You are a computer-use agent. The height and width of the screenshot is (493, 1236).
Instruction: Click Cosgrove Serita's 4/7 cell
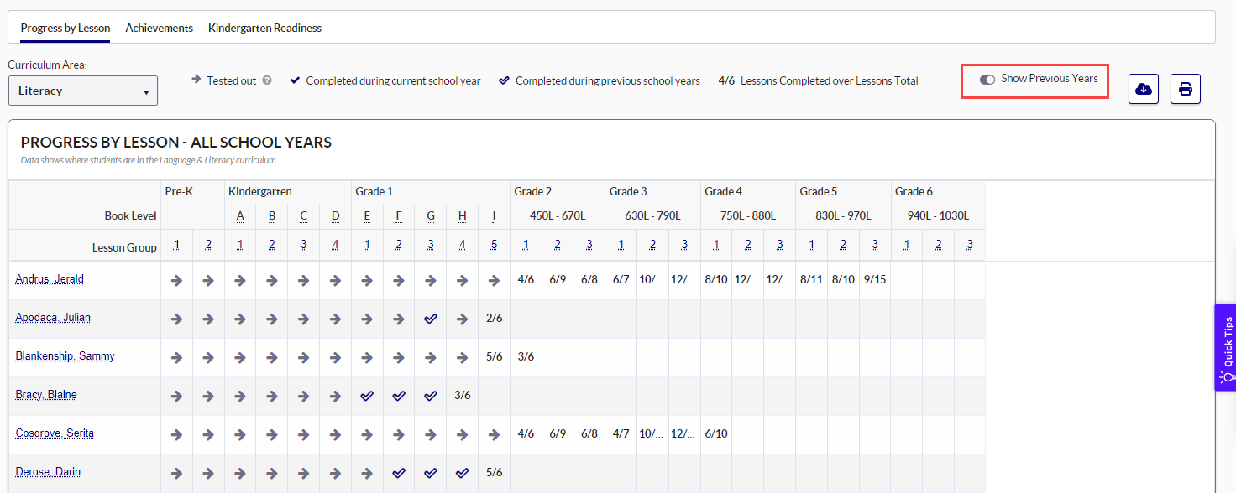click(x=621, y=434)
